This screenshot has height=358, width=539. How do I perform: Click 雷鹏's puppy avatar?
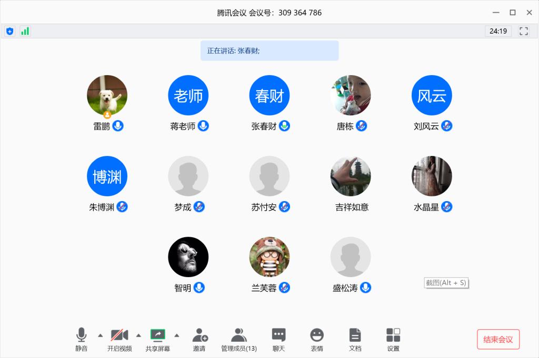click(107, 95)
